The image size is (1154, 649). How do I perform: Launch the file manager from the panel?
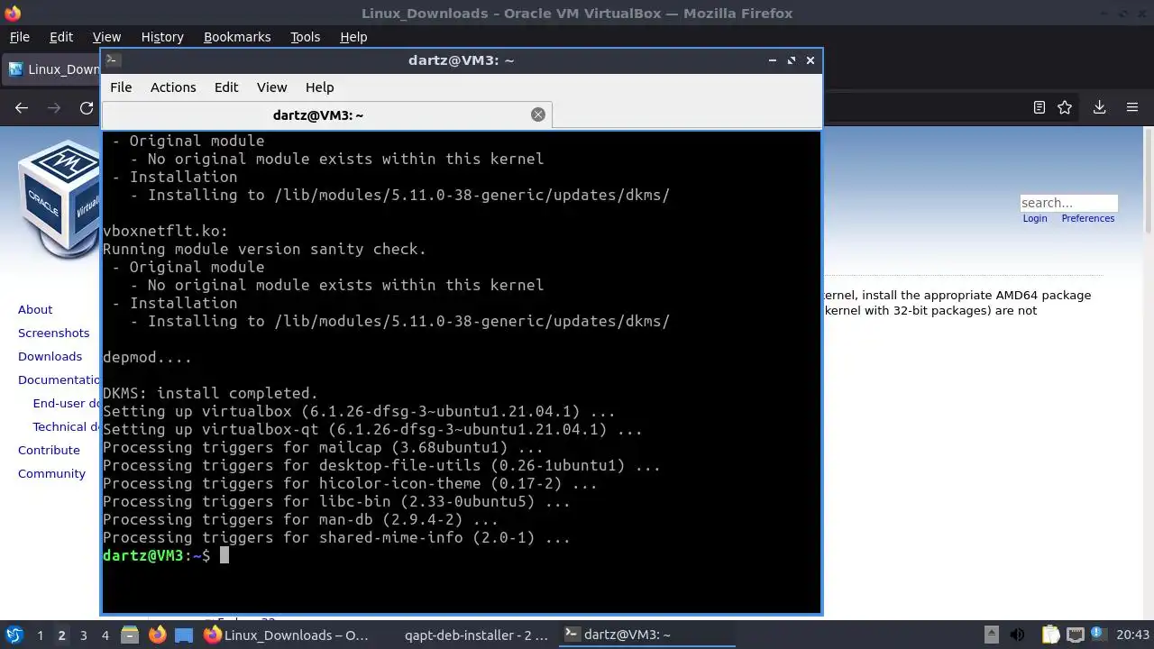pyautogui.click(x=130, y=635)
